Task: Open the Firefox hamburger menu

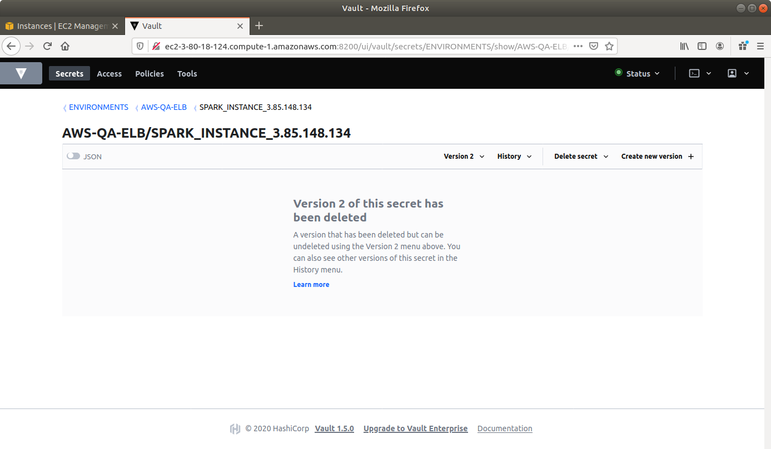Action: coord(760,47)
